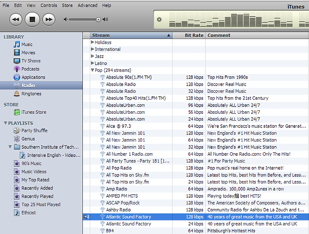Viewport: 309px width, 234px height.
Task: Expand the Jazz stream category
Action: (x=92, y=56)
